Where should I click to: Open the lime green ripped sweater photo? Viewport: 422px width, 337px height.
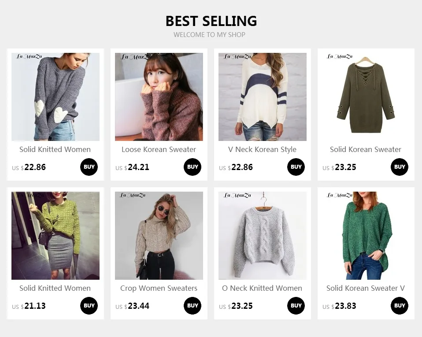(56, 236)
